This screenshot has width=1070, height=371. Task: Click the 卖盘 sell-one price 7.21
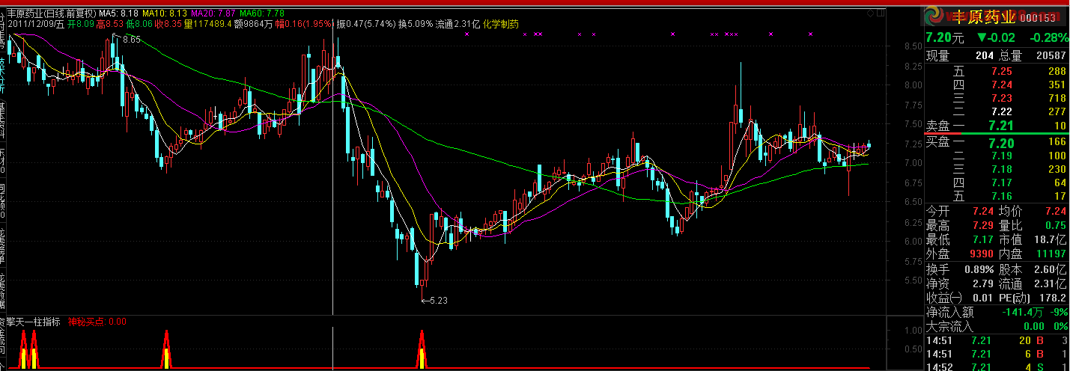click(x=1001, y=126)
